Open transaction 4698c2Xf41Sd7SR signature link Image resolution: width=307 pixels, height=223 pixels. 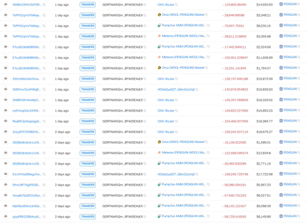click(x=27, y=5)
